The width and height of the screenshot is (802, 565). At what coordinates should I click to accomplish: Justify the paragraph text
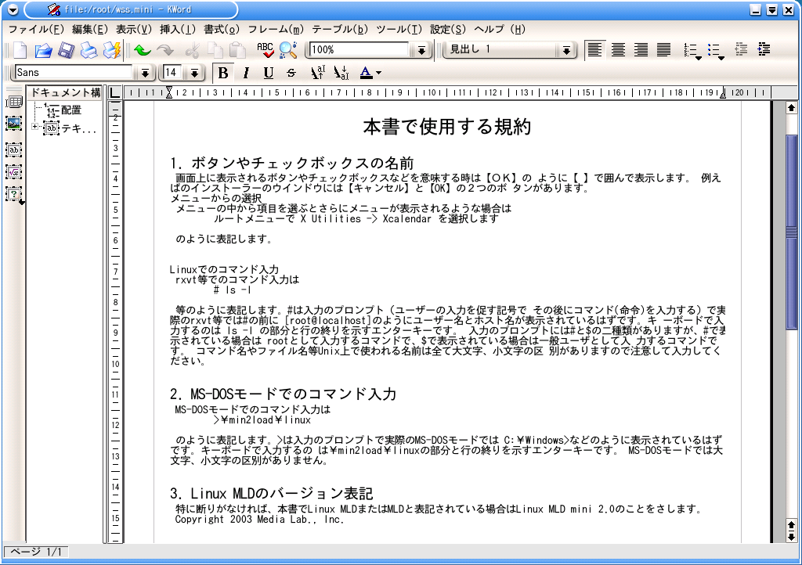664,49
